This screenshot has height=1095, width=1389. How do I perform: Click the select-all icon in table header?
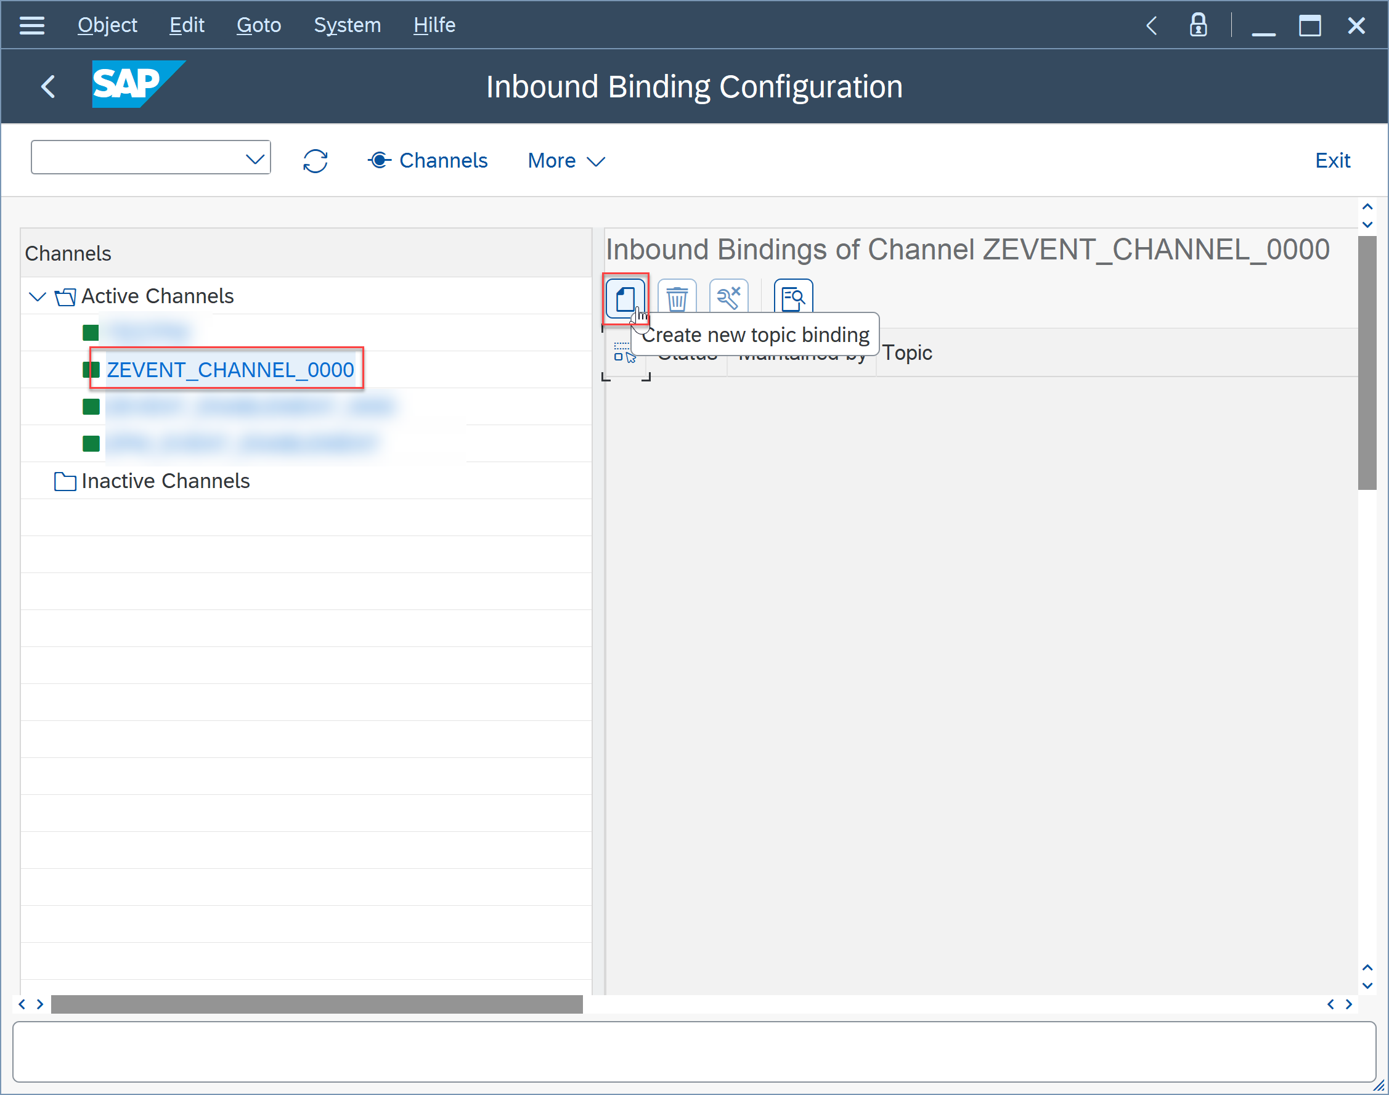(624, 352)
